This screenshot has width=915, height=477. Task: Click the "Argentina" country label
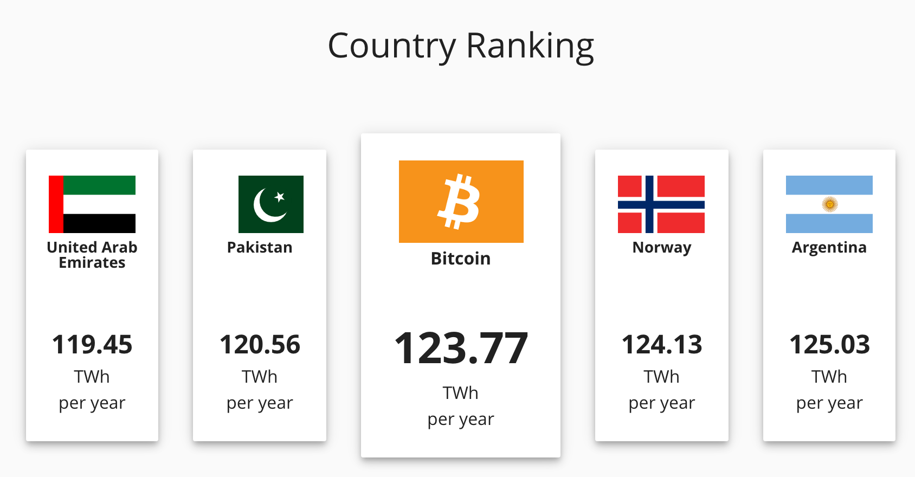829,247
